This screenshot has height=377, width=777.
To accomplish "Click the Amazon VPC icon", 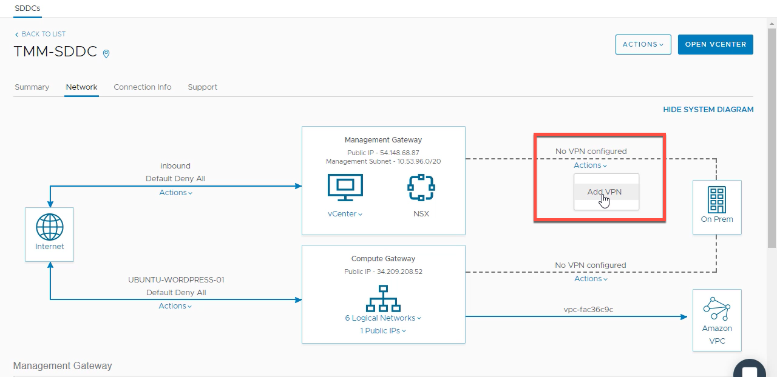I will coord(717,308).
